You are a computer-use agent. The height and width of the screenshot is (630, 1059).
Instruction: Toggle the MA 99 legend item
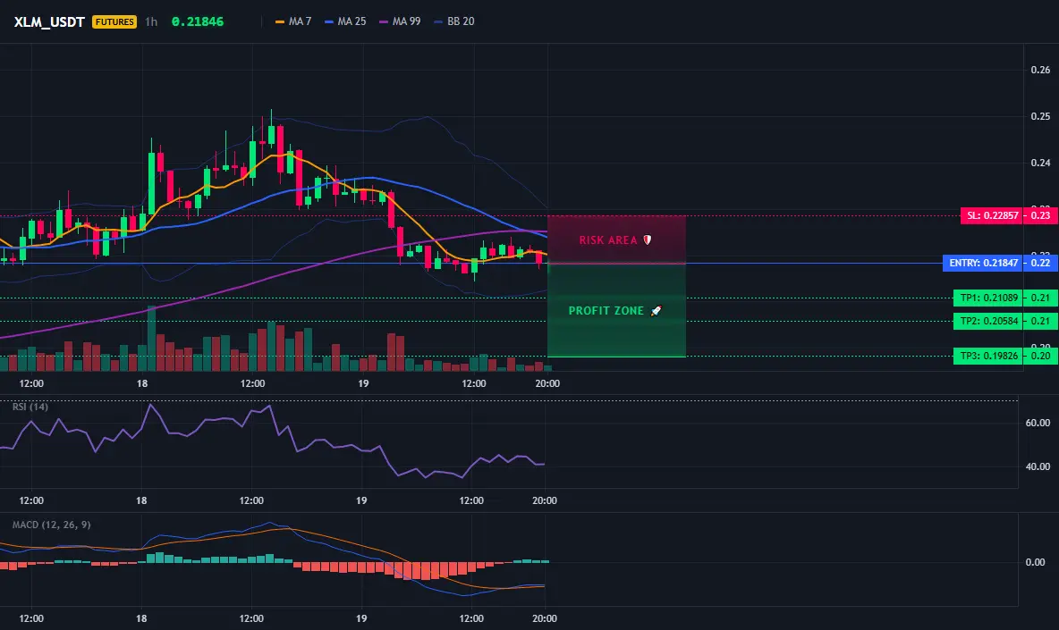(401, 21)
